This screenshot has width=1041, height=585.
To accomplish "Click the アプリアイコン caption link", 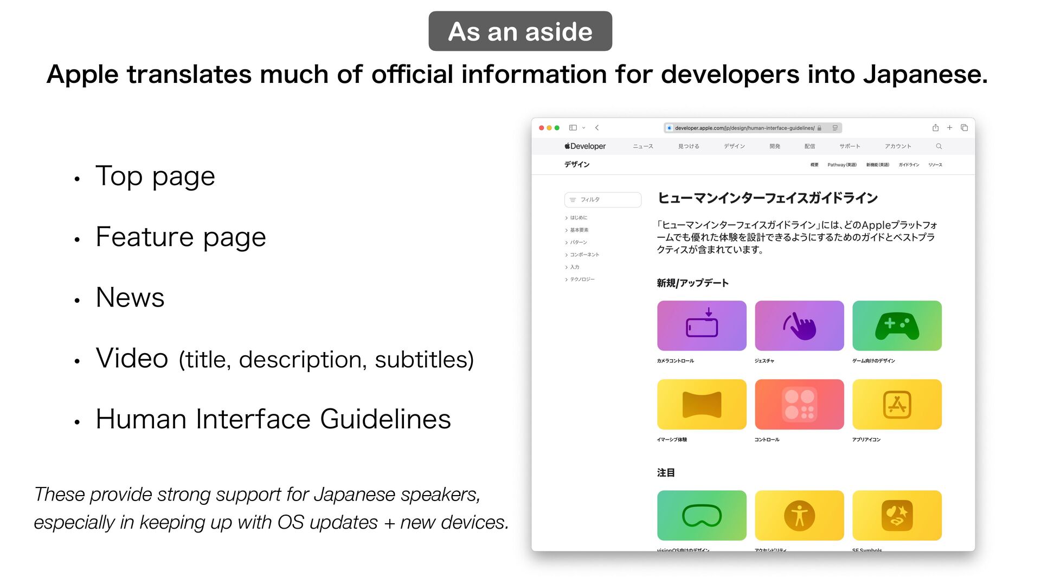I will 866,440.
